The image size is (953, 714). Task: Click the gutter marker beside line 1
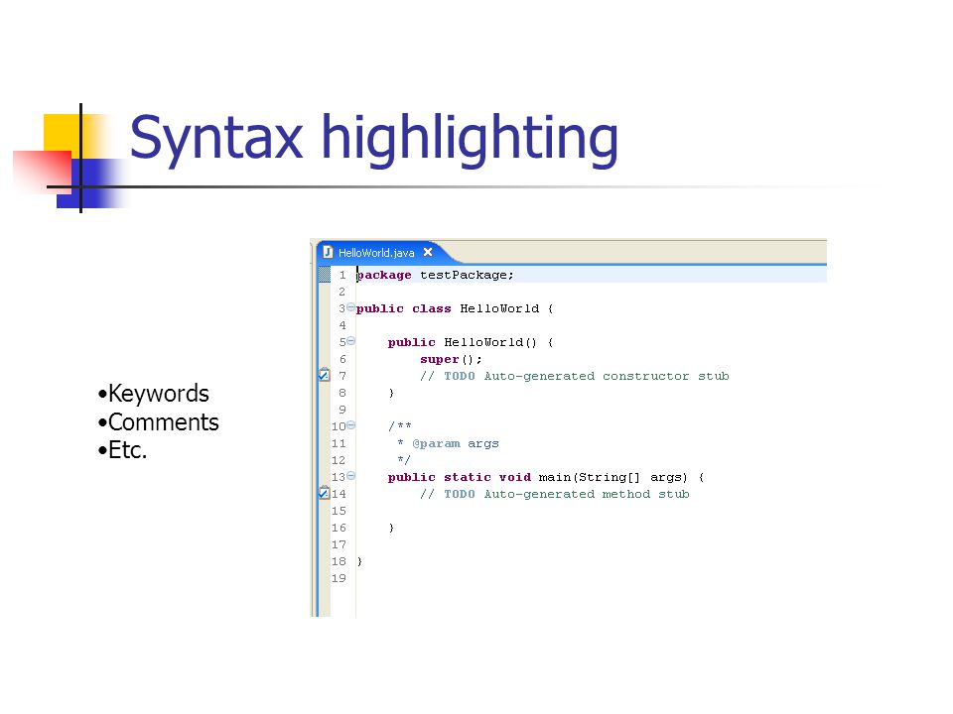click(325, 275)
